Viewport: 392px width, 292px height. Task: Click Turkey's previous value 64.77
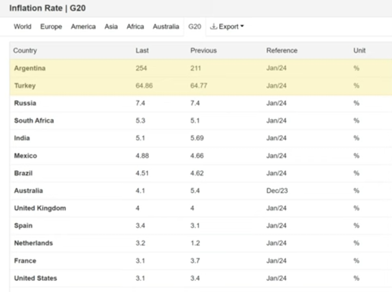click(199, 86)
